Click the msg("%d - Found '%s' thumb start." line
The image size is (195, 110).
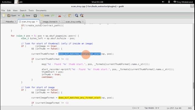[95, 64]
